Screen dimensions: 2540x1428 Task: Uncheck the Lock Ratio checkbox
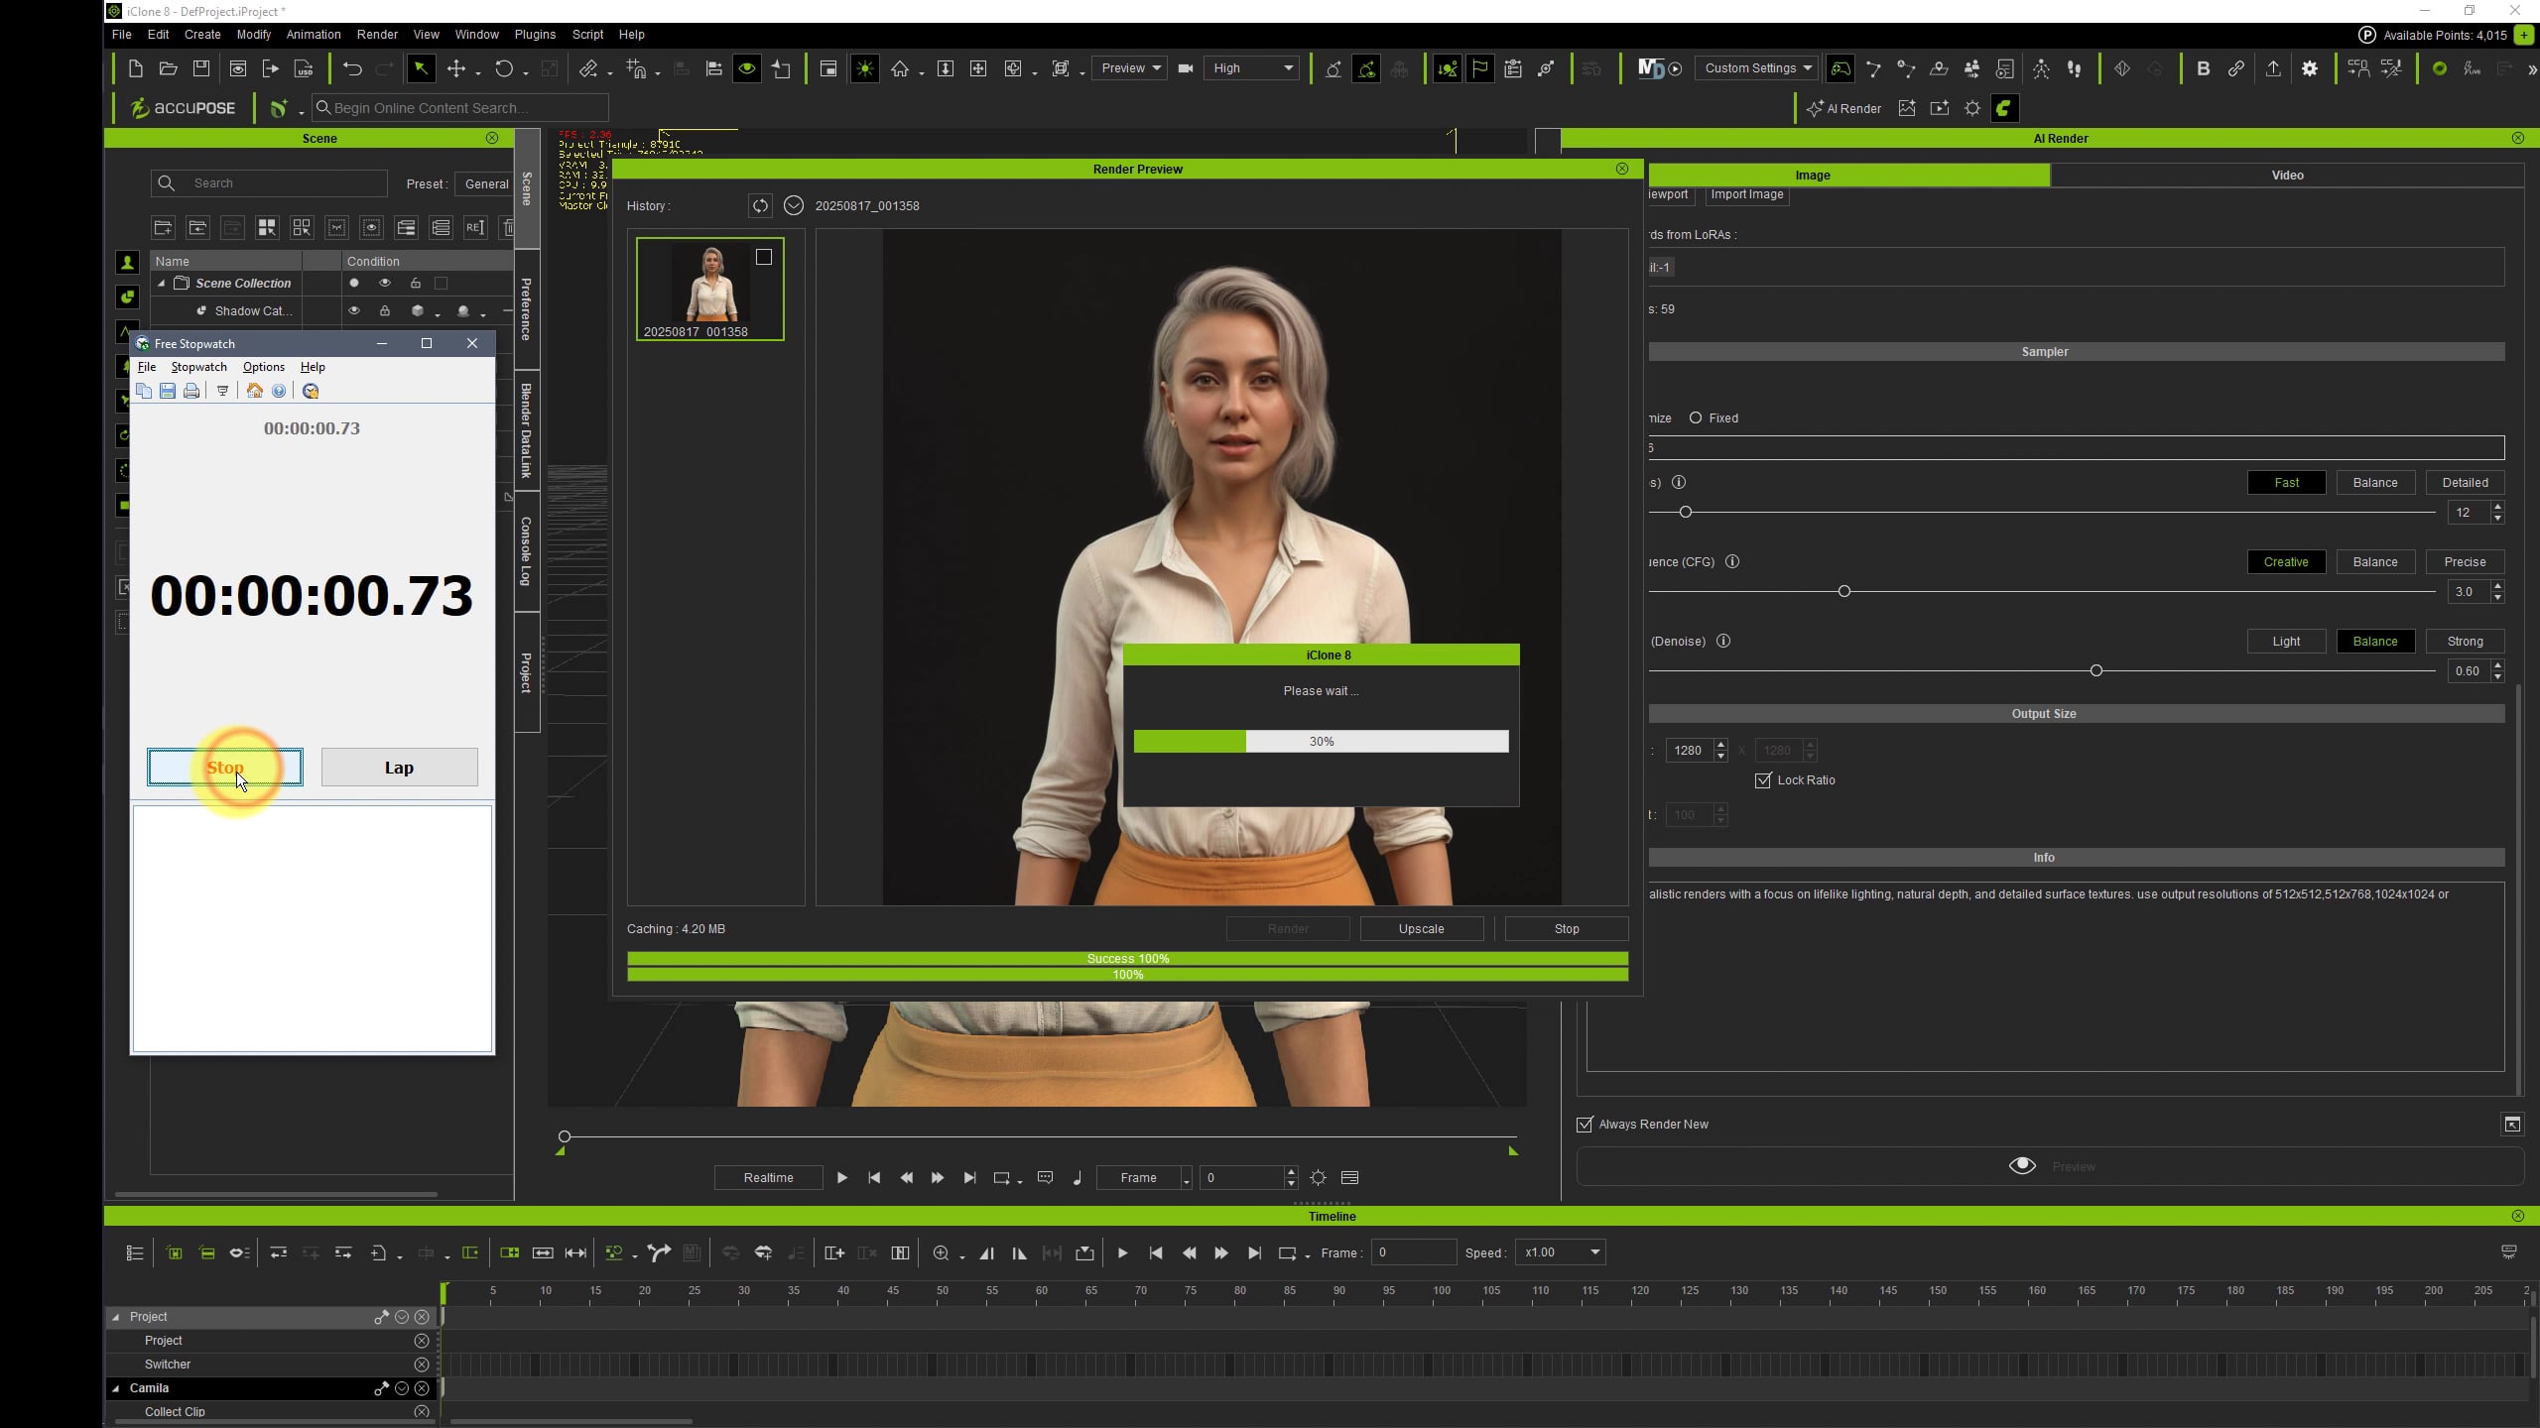pos(1763,780)
